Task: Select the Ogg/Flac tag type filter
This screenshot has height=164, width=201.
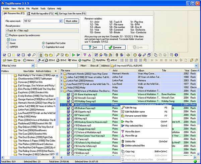Action: pyautogui.click(x=85, y=60)
